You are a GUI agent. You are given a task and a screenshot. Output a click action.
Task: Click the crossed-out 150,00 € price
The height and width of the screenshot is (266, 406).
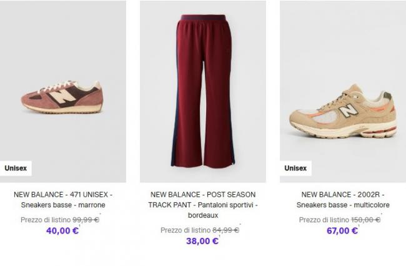tap(366, 219)
